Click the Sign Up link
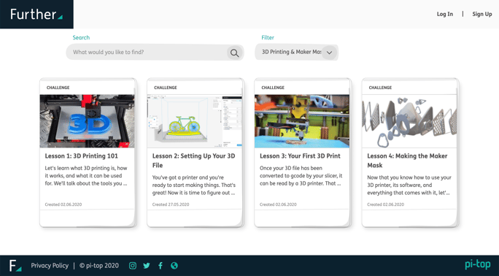The height and width of the screenshot is (276, 499). [x=481, y=14]
